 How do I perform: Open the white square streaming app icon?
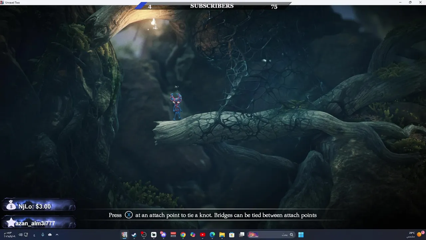pos(154,235)
